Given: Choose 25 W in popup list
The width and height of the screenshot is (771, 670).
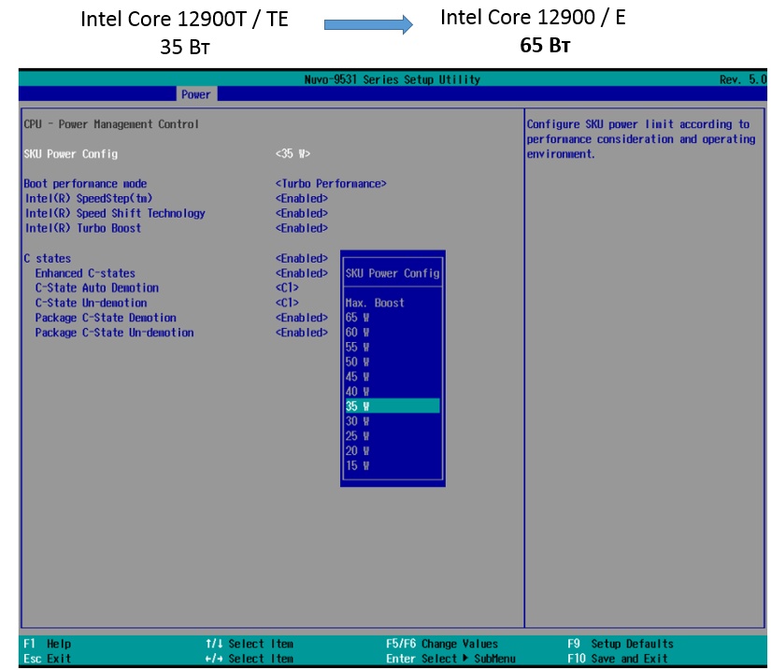Looking at the screenshot, I should (x=358, y=436).
